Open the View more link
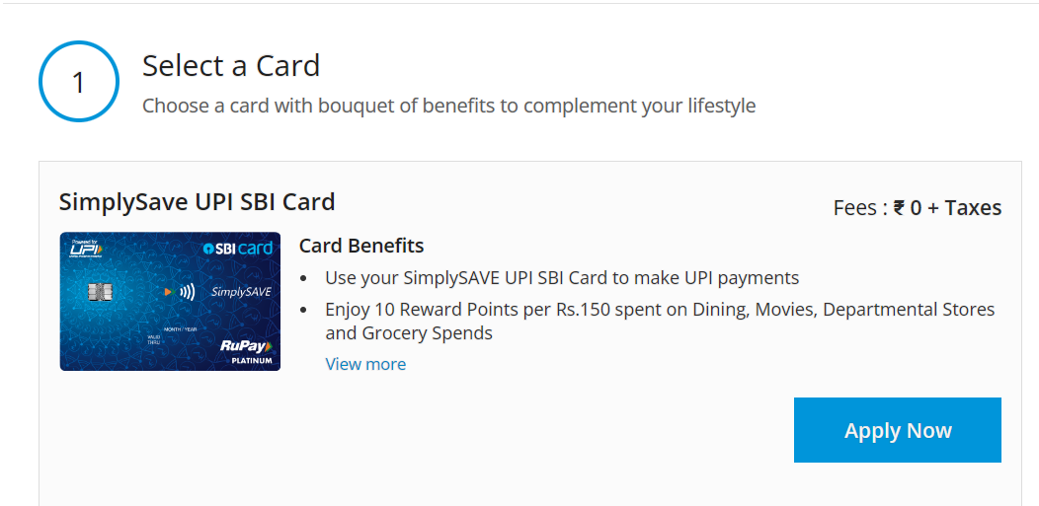 [x=365, y=364]
